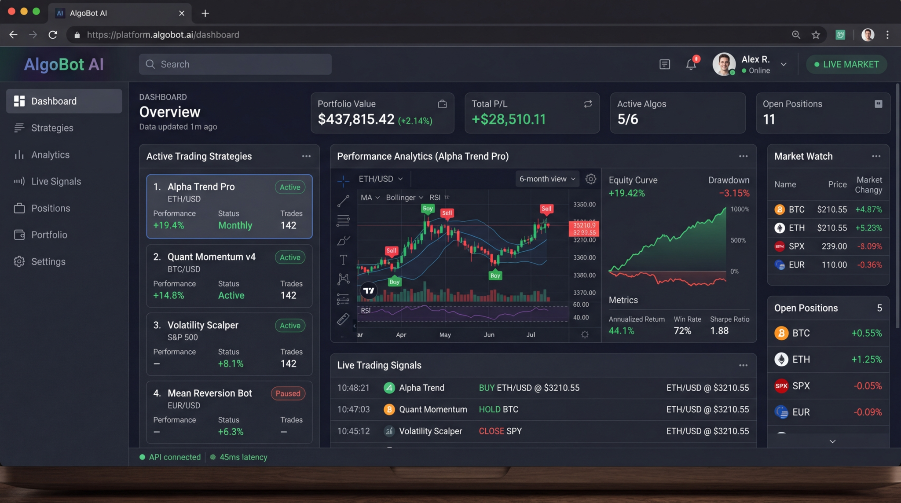
Task: Expand the Alex R. profile menu
Action: (x=784, y=64)
